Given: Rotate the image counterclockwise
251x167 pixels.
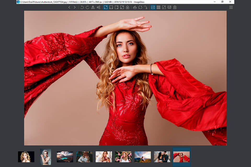Looking at the screenshot, I should pyautogui.click(x=82, y=7).
